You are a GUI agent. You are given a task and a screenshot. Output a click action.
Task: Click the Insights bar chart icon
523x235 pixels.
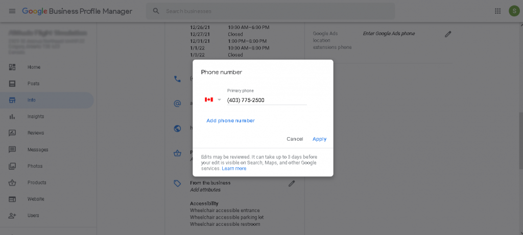coord(12,117)
